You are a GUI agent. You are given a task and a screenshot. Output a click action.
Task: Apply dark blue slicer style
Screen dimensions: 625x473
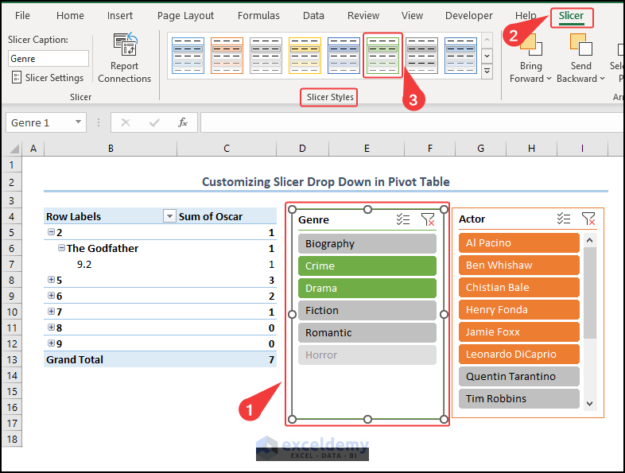tap(344, 56)
